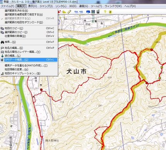
Task: Click the yellow question mark help icon
Action: (x=105, y=12)
